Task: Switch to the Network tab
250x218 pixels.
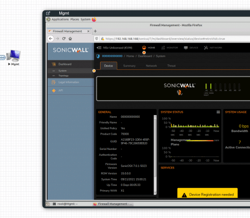Action: pos(151,66)
